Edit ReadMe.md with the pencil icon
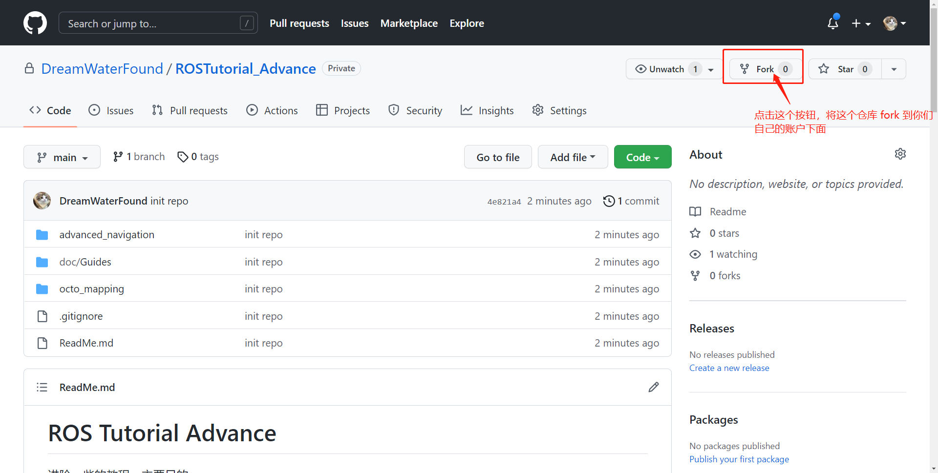 coord(654,387)
